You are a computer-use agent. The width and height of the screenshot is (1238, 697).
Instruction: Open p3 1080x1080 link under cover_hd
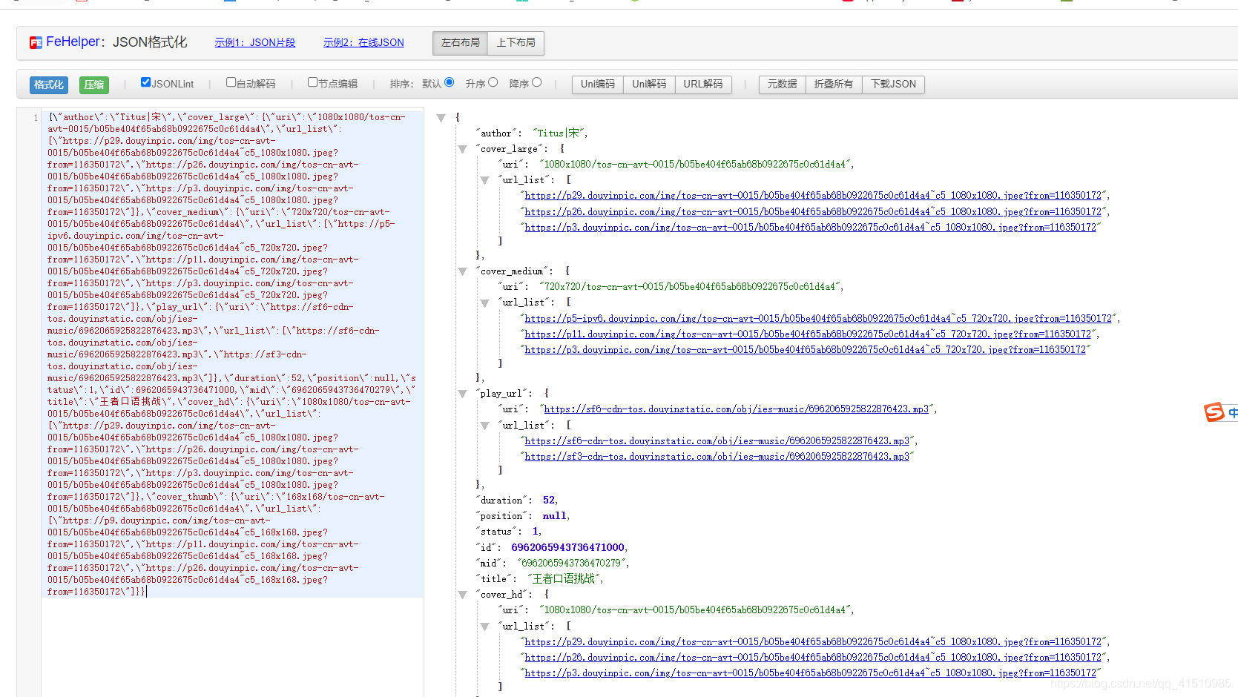coord(810,673)
